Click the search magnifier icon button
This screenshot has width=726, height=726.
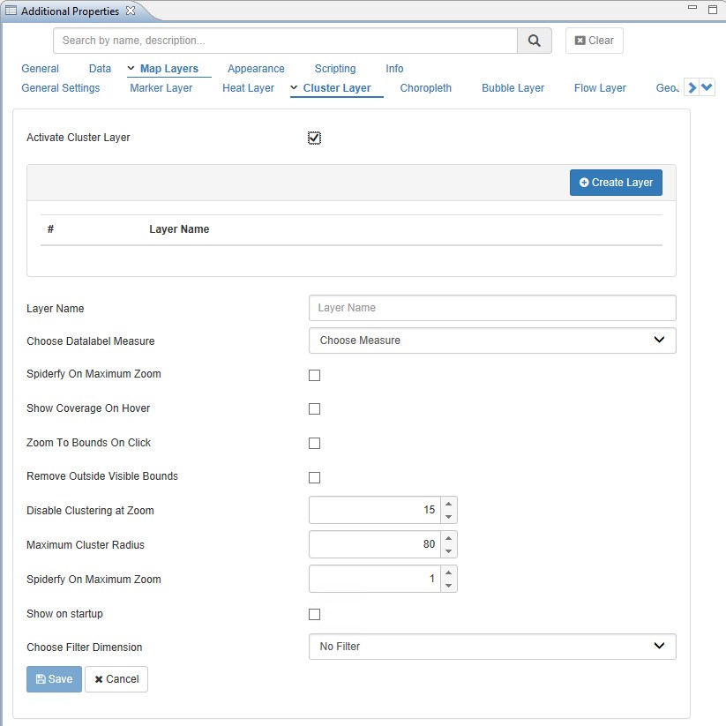pos(534,41)
